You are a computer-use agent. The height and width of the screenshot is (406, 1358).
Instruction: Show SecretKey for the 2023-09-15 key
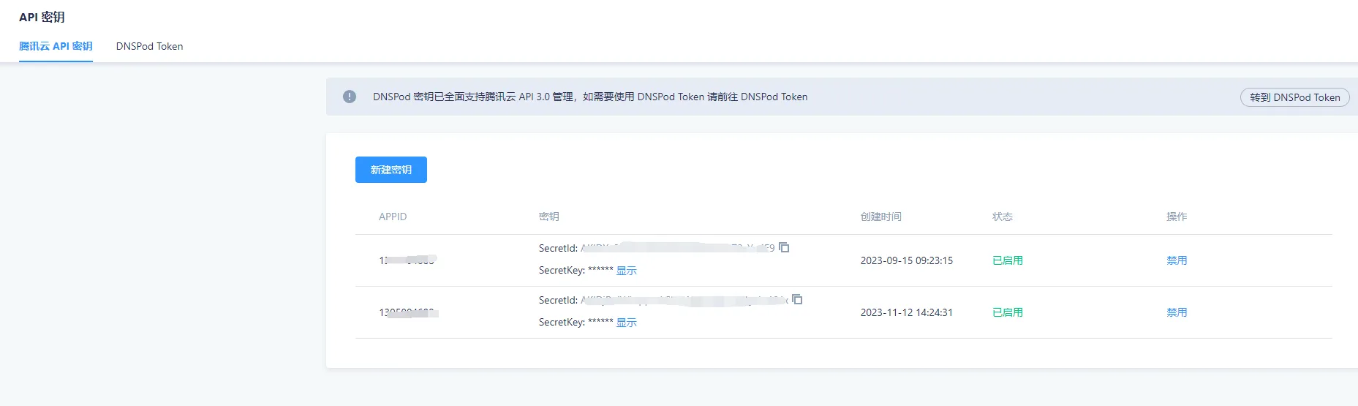click(626, 271)
